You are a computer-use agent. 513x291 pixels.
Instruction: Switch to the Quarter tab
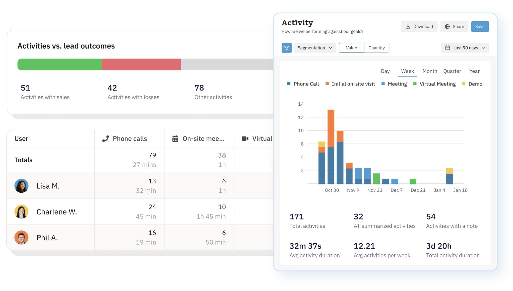pos(452,71)
